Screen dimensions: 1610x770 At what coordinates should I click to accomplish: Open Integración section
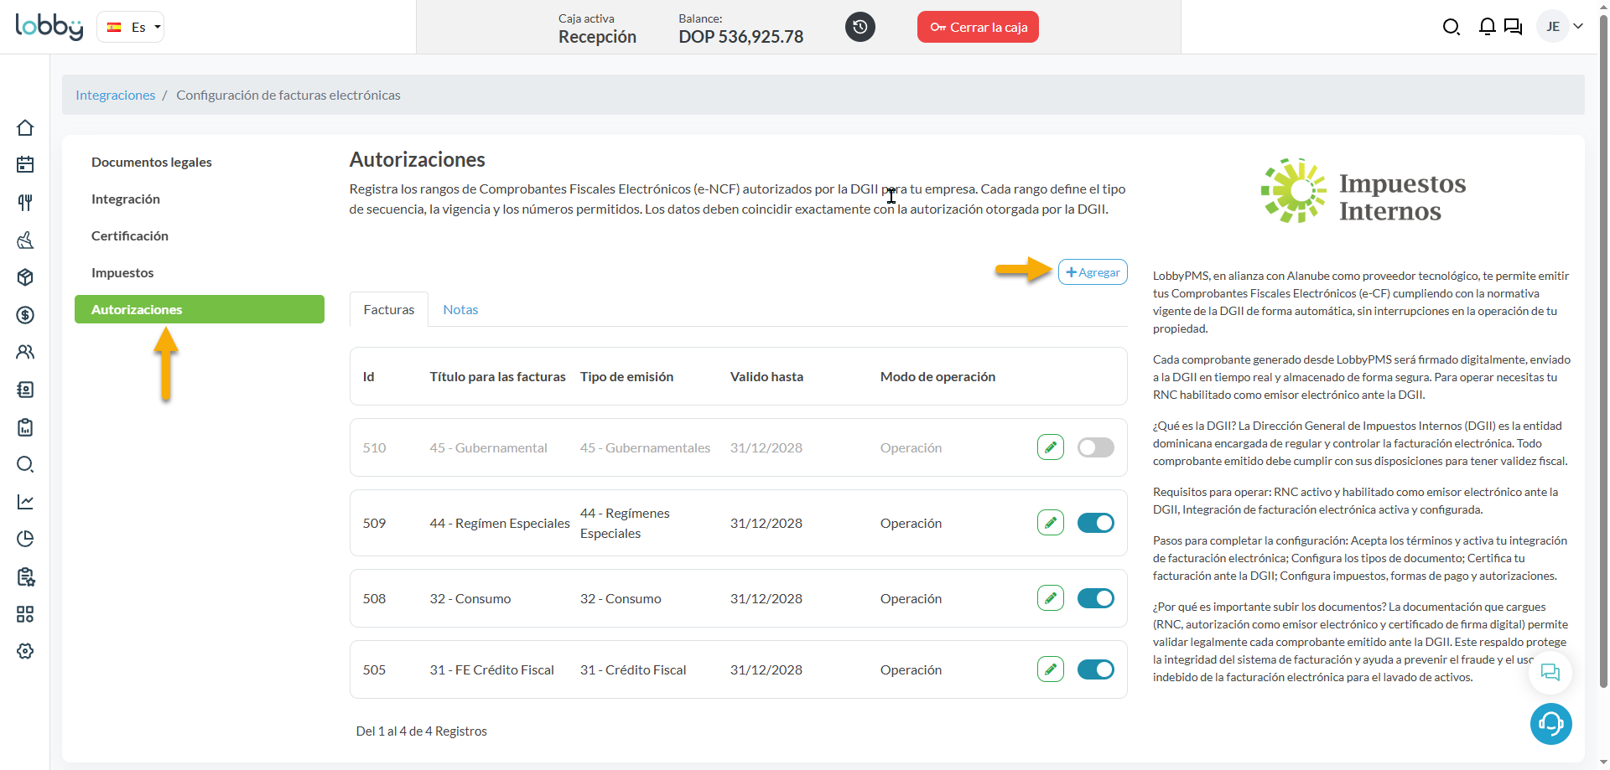(126, 199)
